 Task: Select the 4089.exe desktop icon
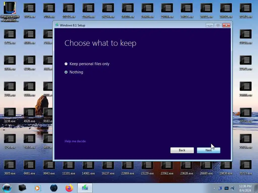(29, 37)
